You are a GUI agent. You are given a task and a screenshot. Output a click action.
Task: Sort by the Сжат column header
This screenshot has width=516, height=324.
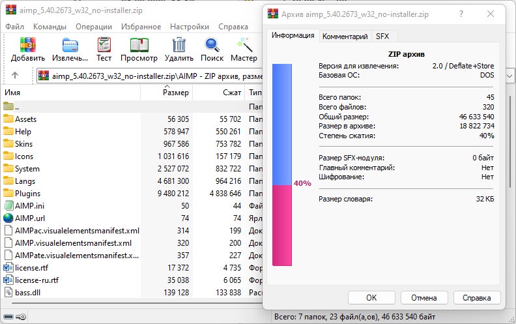coord(219,93)
